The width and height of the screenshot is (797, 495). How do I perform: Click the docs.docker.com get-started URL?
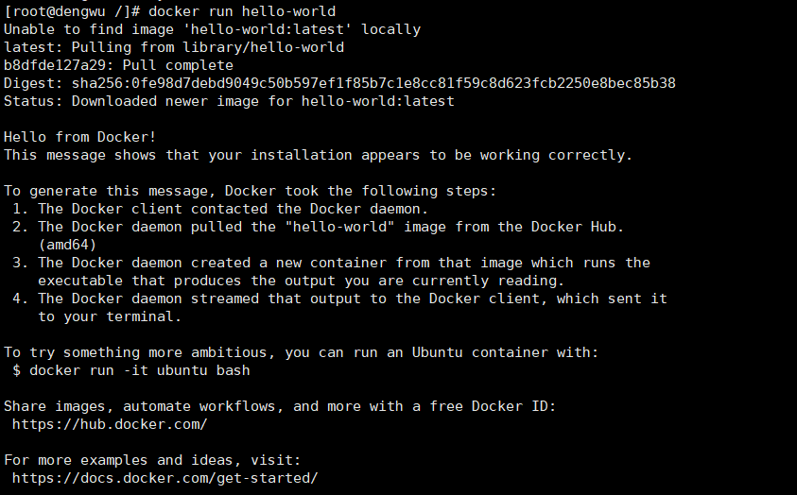click(x=165, y=478)
